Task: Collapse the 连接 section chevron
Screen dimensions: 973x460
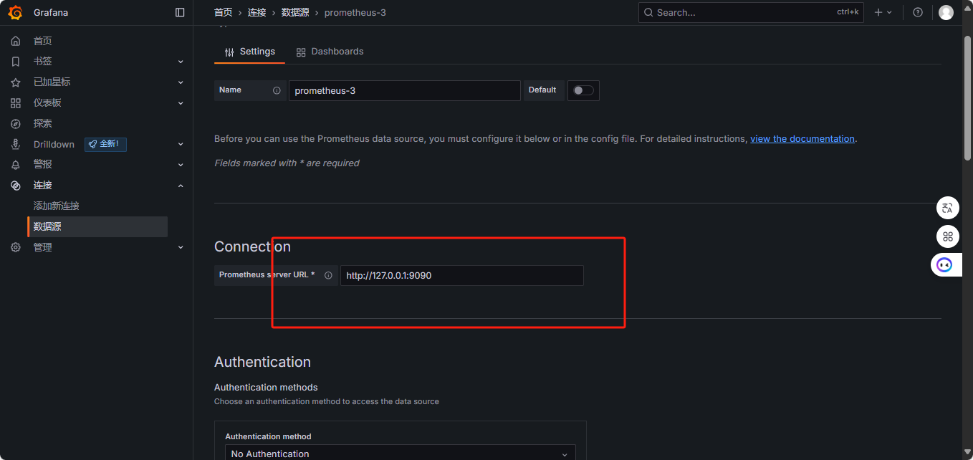Action: (181, 186)
